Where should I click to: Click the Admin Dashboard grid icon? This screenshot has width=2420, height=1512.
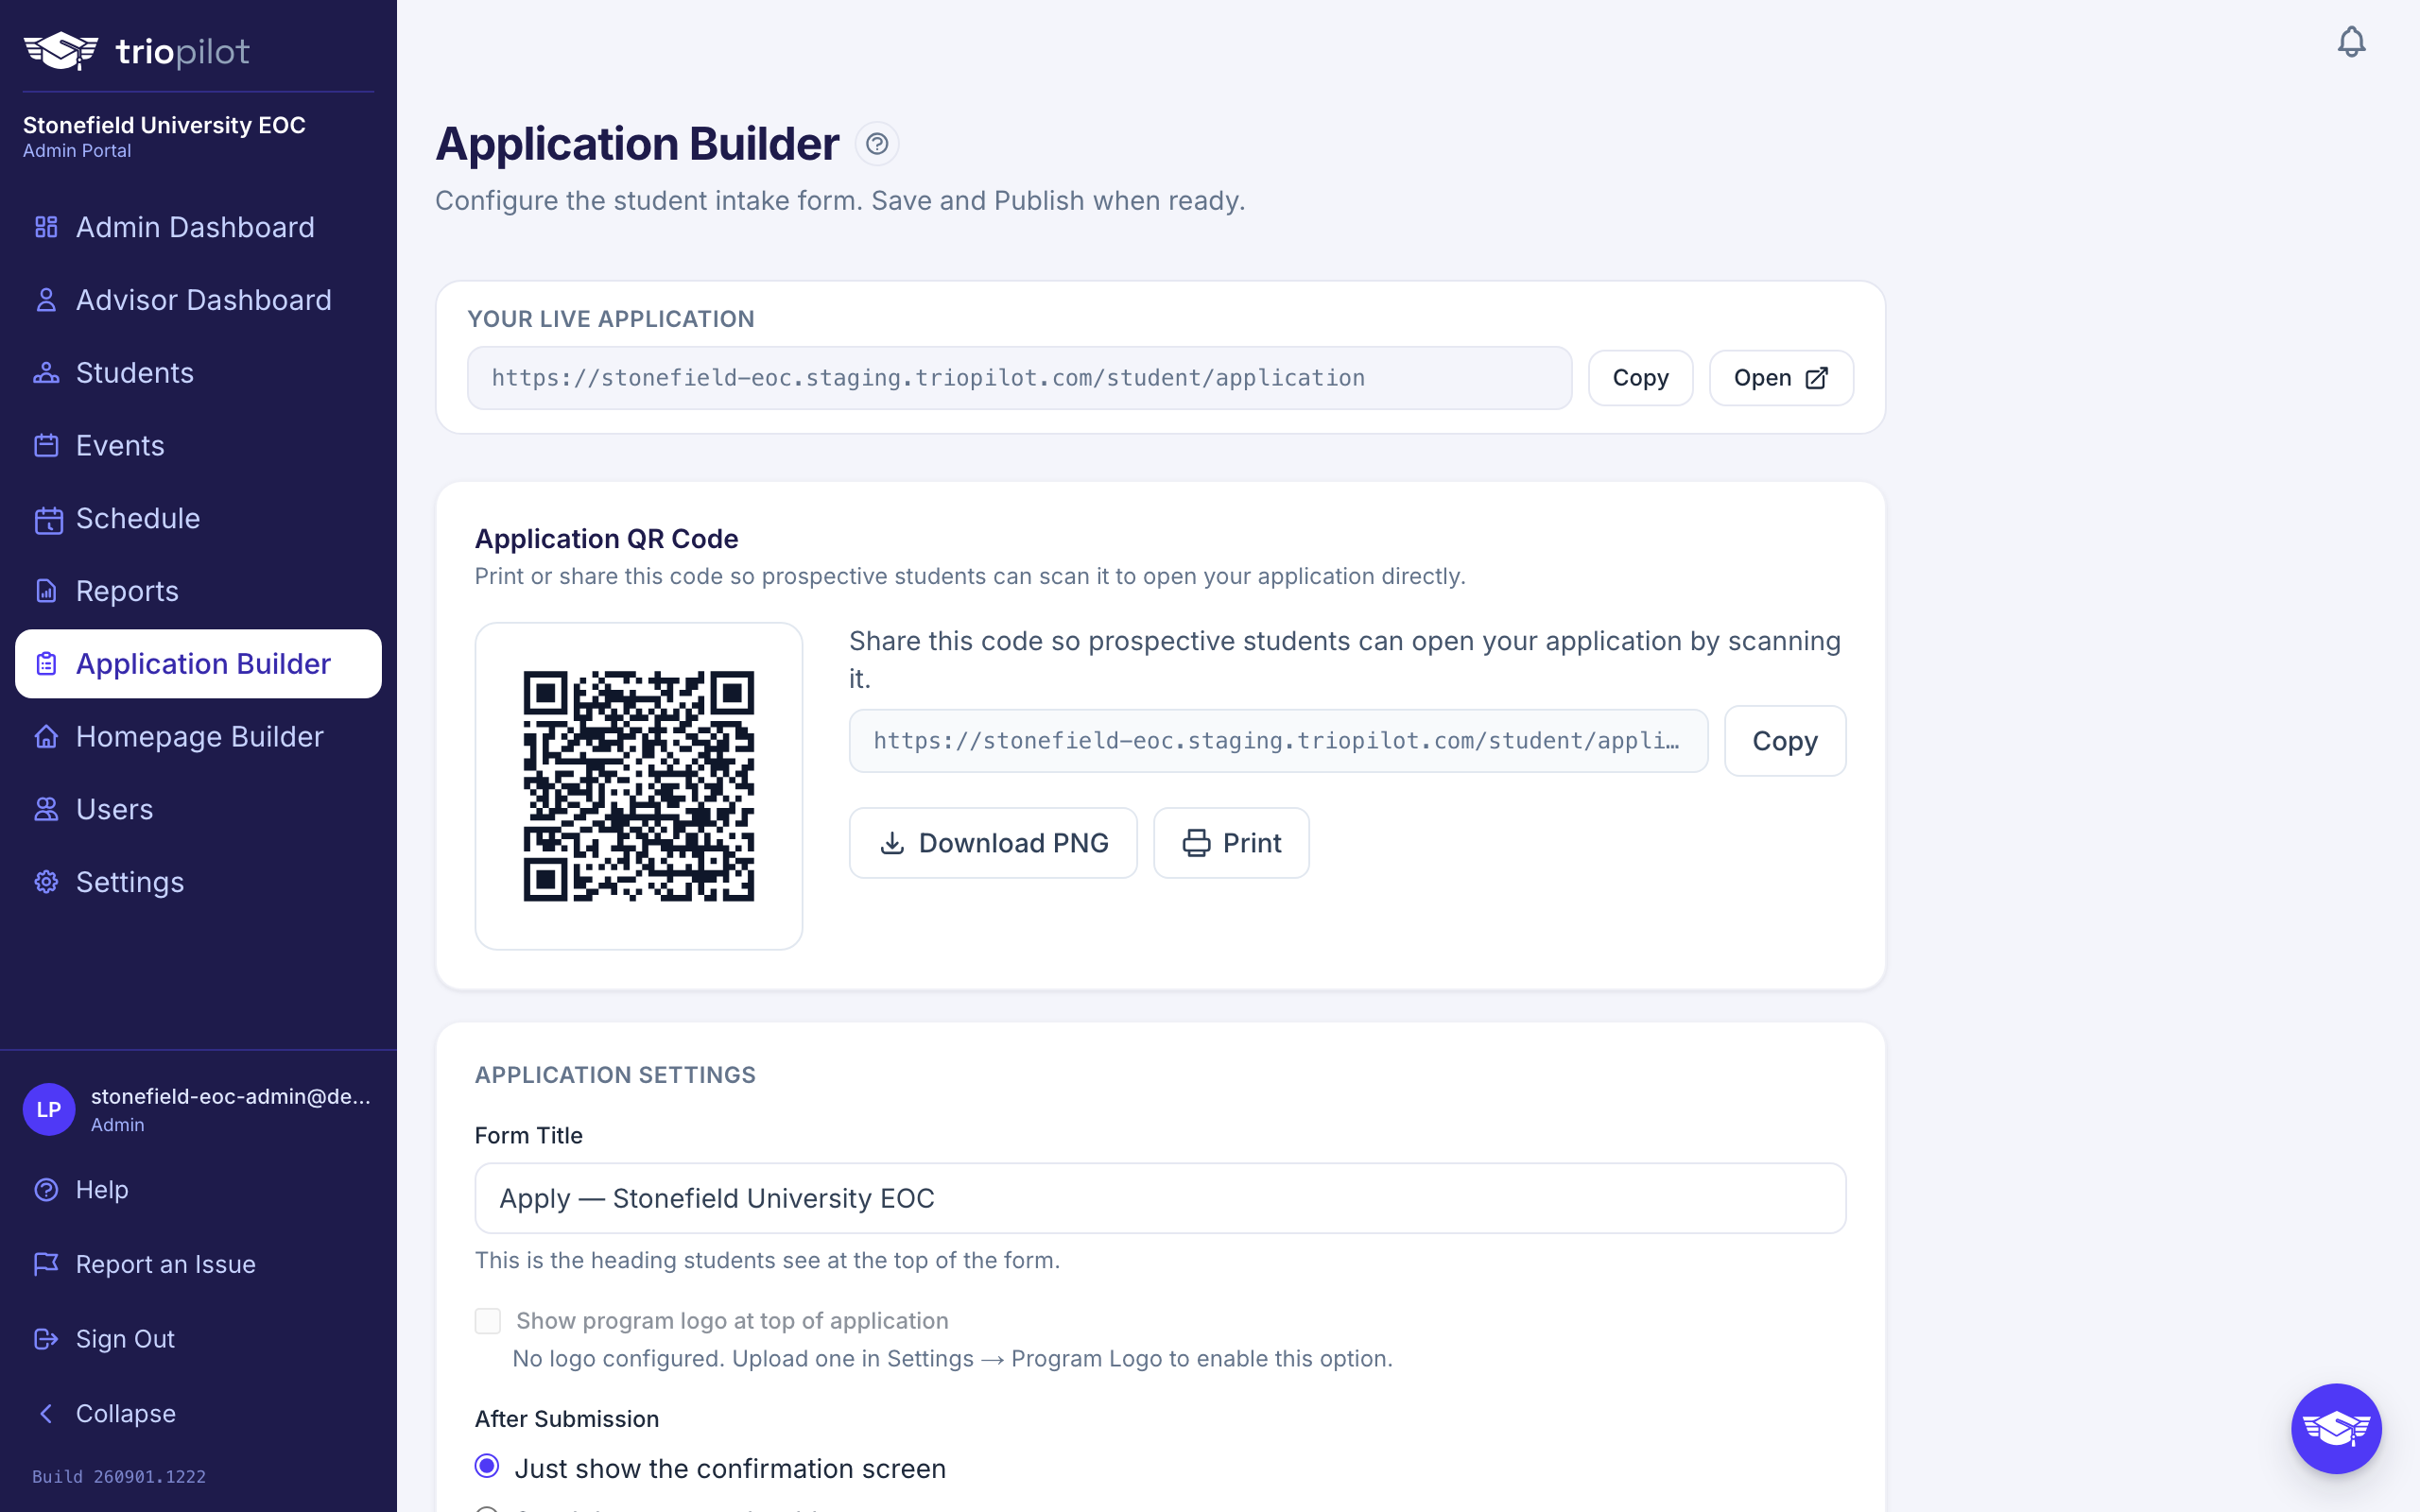point(46,227)
